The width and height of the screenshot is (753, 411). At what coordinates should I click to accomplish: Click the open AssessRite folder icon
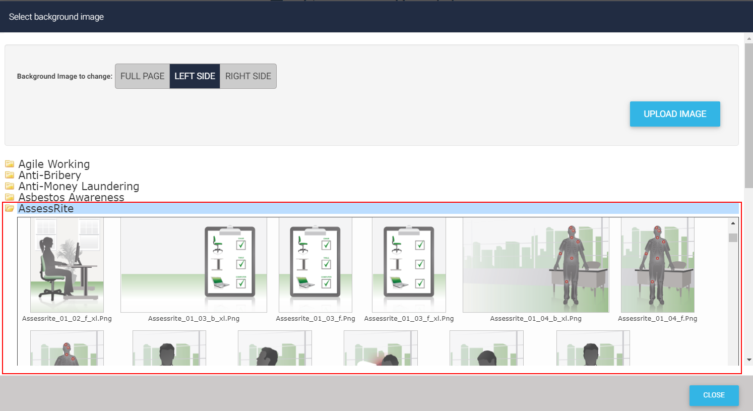click(x=10, y=208)
